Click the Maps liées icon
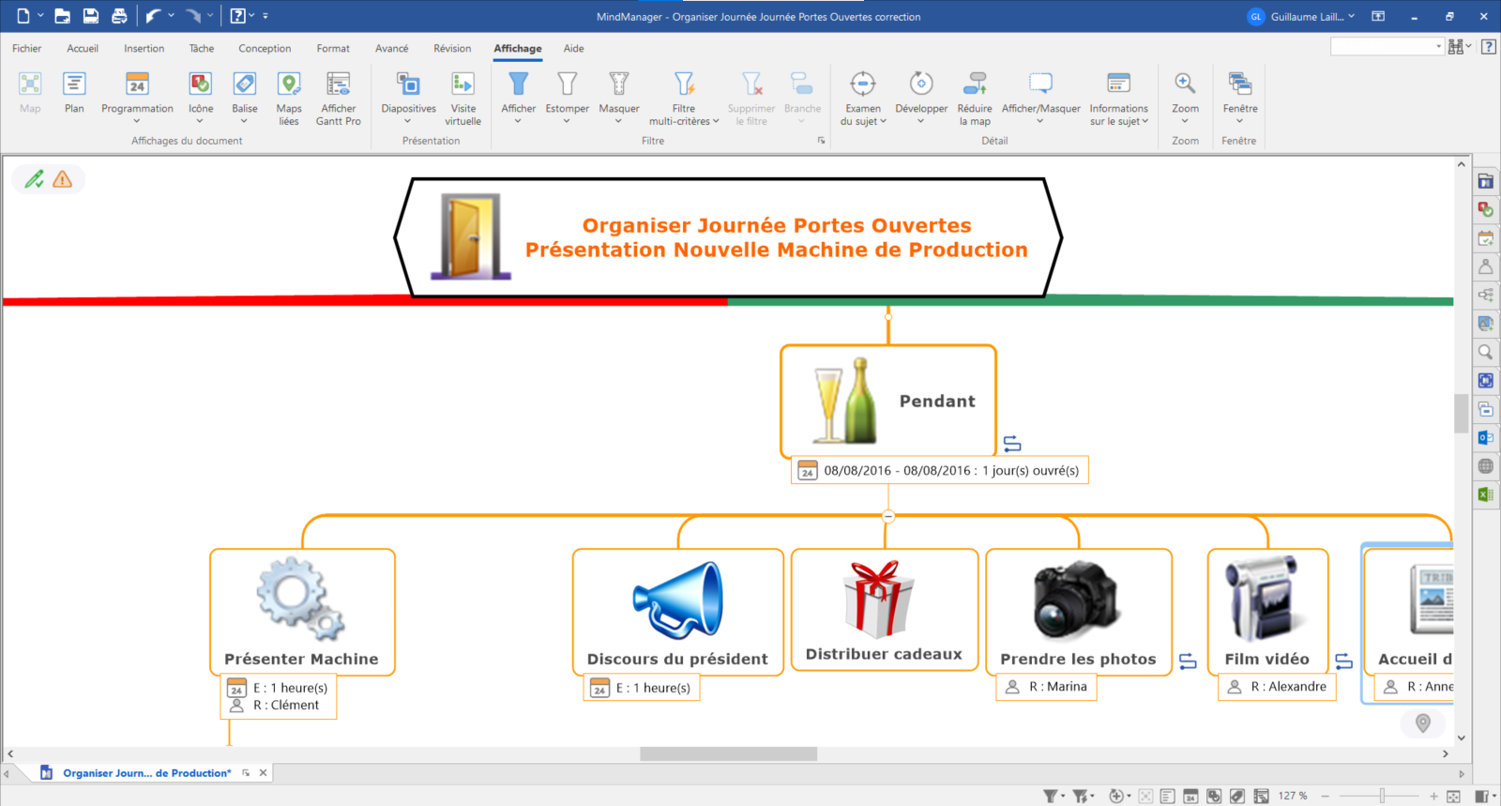The height and width of the screenshot is (806, 1501). (289, 98)
